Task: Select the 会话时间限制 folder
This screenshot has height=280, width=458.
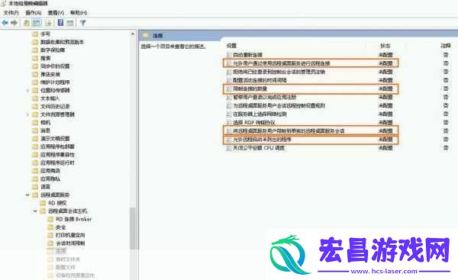Action: tap(70, 243)
